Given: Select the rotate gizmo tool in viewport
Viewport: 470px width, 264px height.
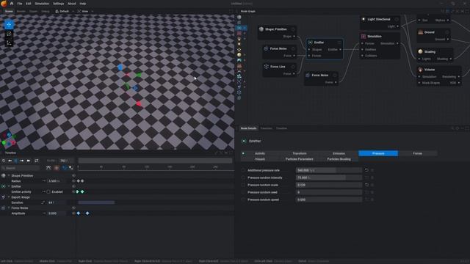Looking at the screenshot, I should [x=9, y=34].
